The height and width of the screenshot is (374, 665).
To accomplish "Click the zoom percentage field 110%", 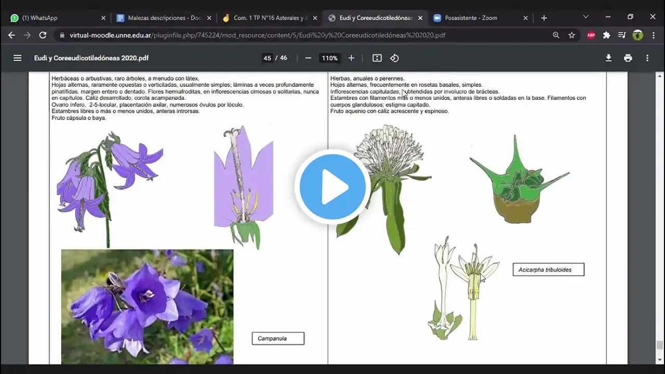I will tap(329, 58).
